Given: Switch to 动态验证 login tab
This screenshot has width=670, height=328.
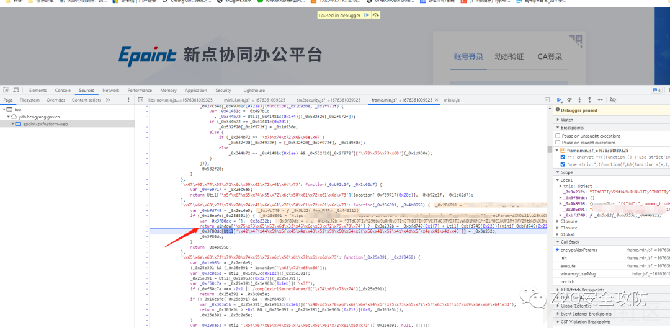Looking at the screenshot, I should (509, 57).
